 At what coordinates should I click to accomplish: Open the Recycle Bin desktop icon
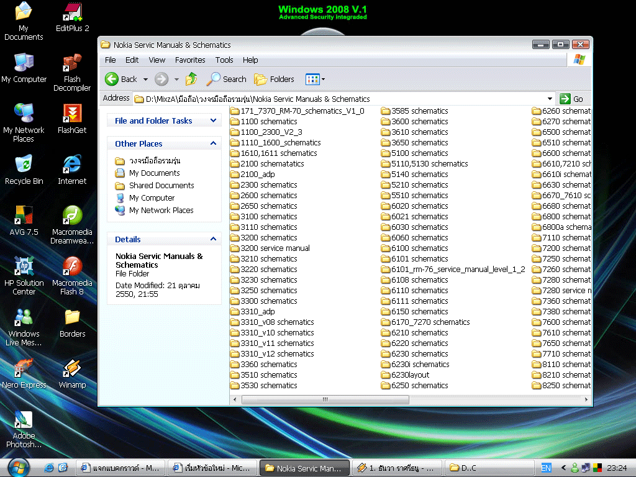coord(24,170)
